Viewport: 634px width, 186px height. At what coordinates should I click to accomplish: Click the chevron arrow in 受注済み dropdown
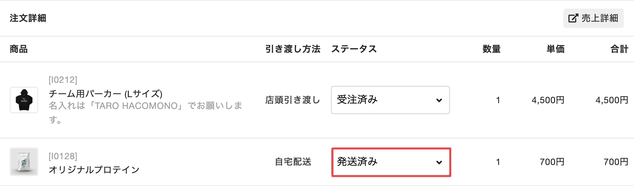(439, 100)
